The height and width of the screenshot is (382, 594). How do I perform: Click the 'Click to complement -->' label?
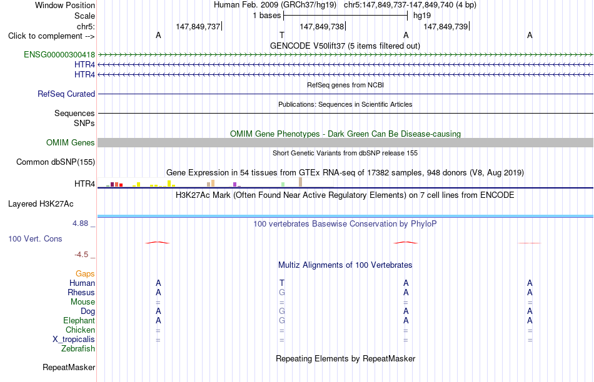coord(51,36)
